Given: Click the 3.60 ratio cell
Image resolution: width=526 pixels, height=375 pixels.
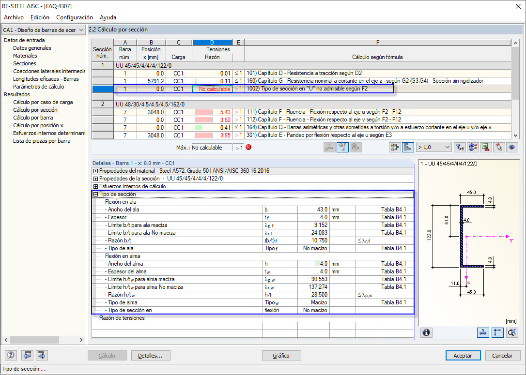Looking at the screenshot, I should click(x=212, y=120).
